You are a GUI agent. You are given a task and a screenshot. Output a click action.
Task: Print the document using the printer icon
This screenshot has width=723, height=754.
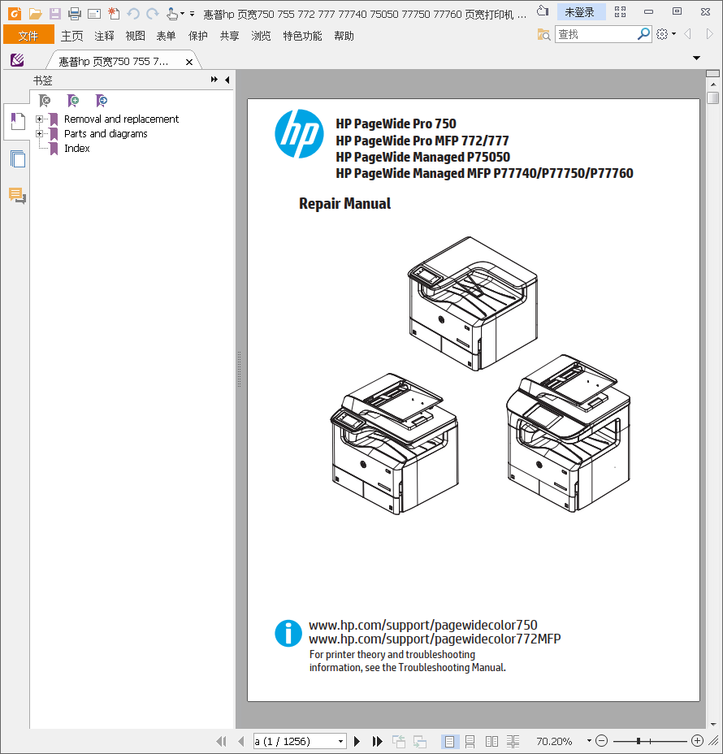point(75,14)
